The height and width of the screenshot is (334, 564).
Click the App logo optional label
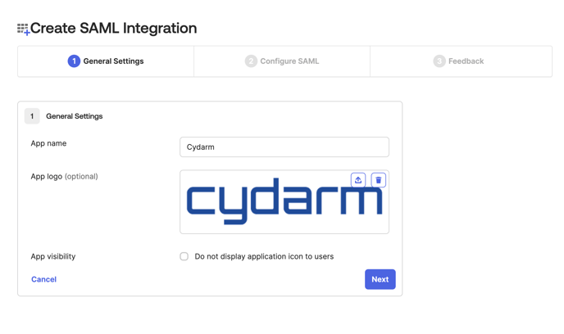[65, 176]
